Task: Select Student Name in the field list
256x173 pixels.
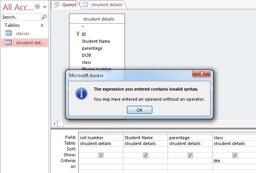Action: (96, 41)
